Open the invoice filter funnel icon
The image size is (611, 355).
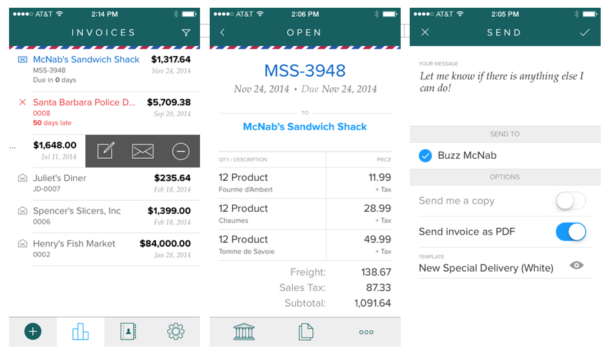tap(186, 33)
